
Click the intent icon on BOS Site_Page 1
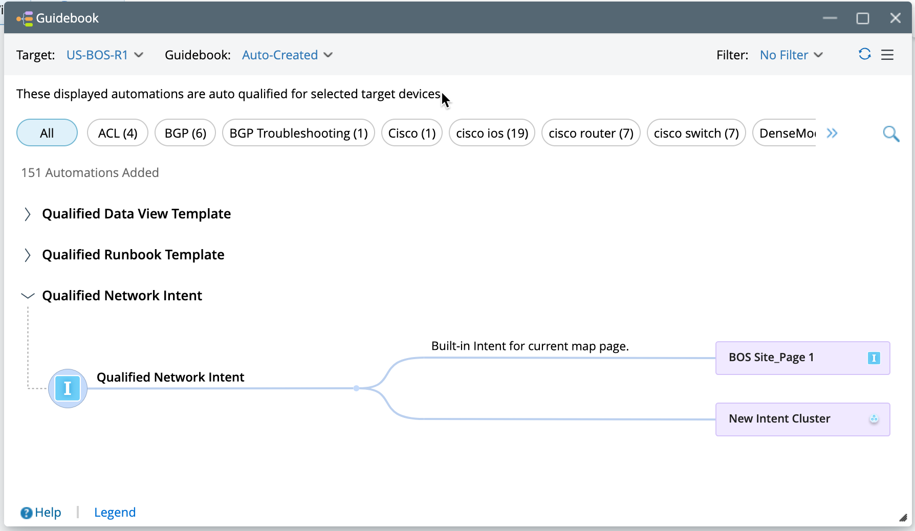[874, 358]
